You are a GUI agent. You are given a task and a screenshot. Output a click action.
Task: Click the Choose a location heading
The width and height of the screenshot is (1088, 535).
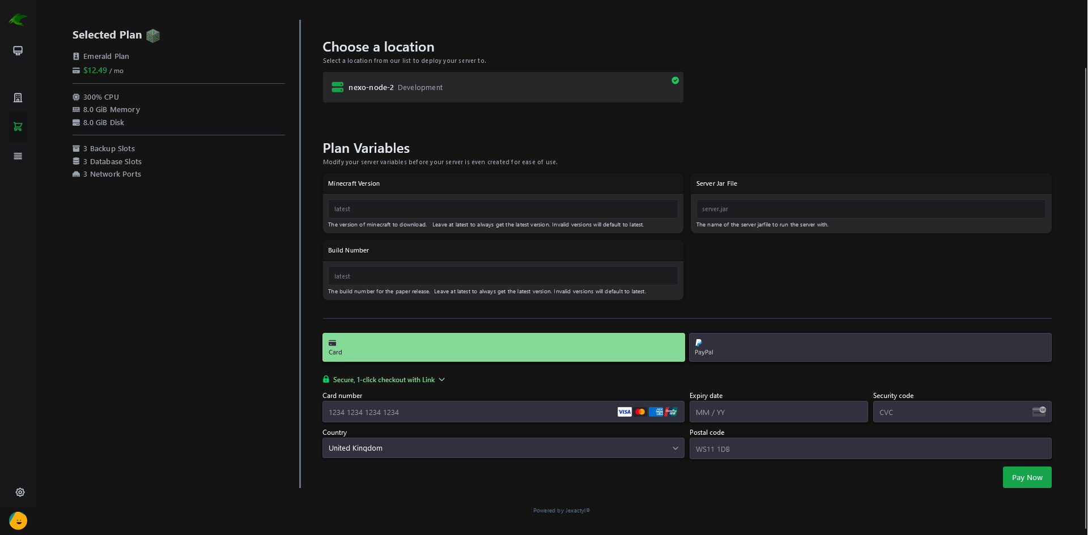[379, 47]
